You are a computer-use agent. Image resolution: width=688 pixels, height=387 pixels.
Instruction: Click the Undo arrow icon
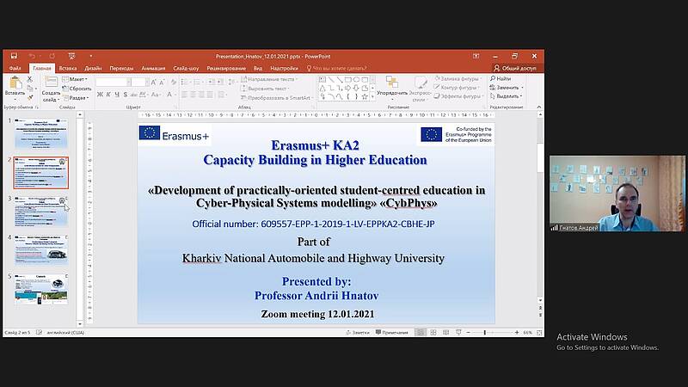[32, 56]
